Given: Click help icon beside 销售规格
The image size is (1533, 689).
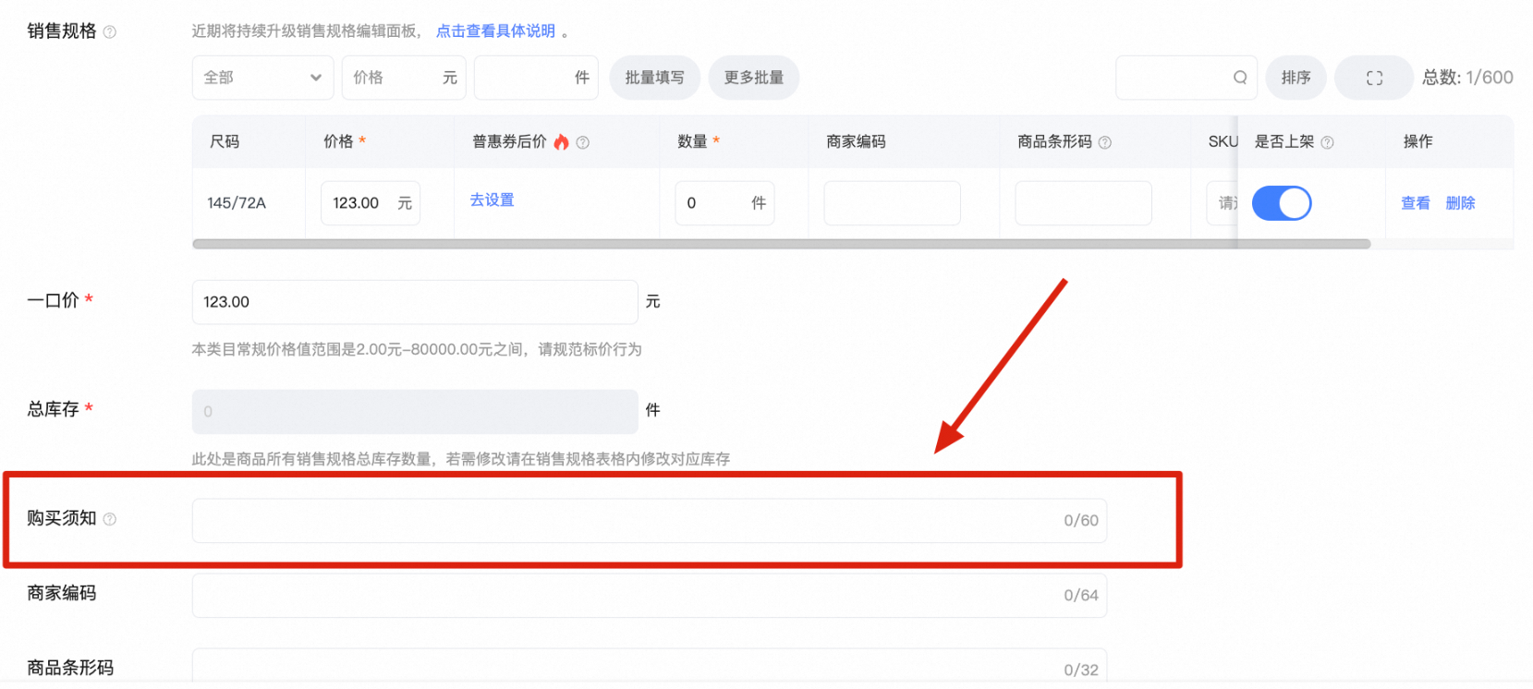Looking at the screenshot, I should (x=110, y=32).
